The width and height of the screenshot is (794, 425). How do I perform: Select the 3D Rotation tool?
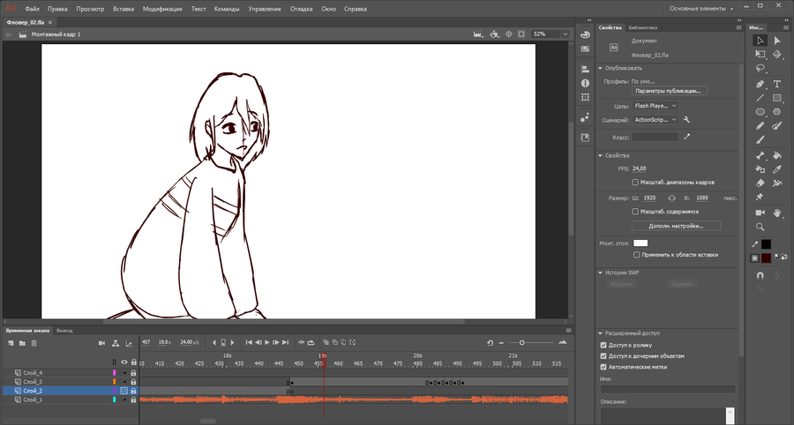[x=777, y=54]
